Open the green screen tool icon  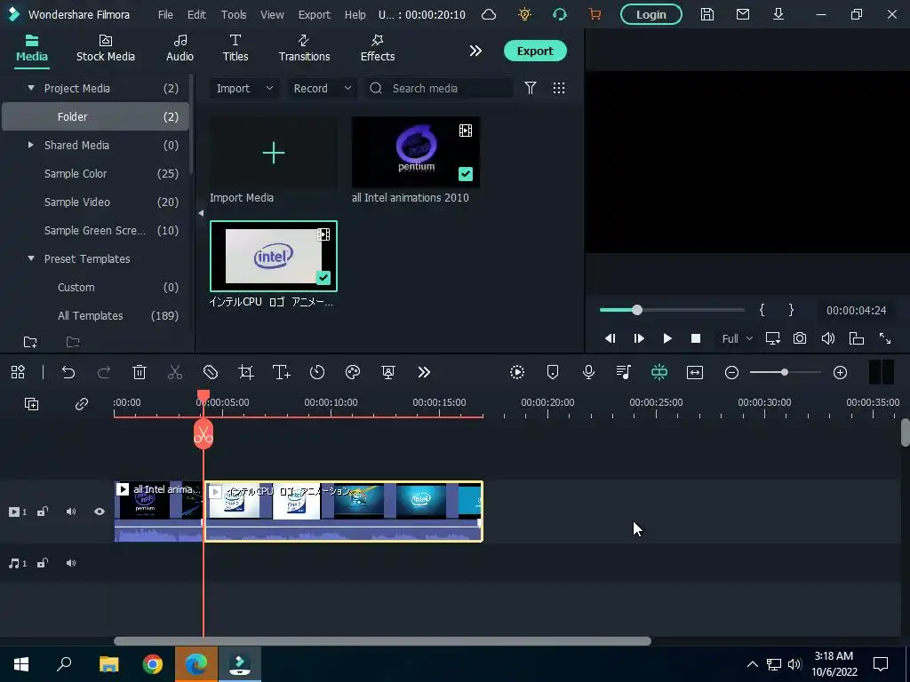pos(388,372)
